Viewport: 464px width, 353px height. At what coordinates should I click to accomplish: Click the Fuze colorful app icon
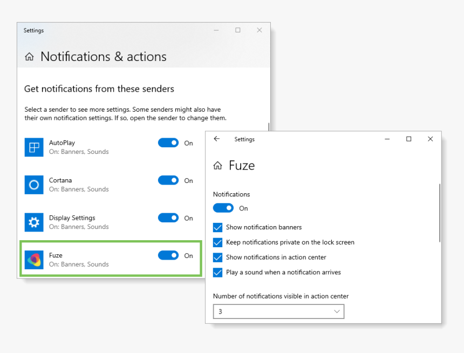point(33,260)
